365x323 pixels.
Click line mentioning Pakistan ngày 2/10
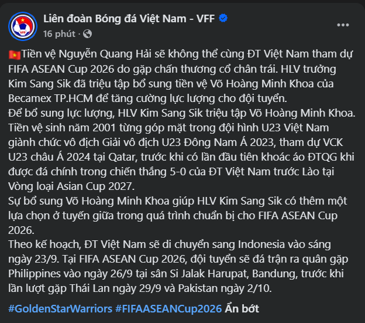pyautogui.click(x=140, y=289)
